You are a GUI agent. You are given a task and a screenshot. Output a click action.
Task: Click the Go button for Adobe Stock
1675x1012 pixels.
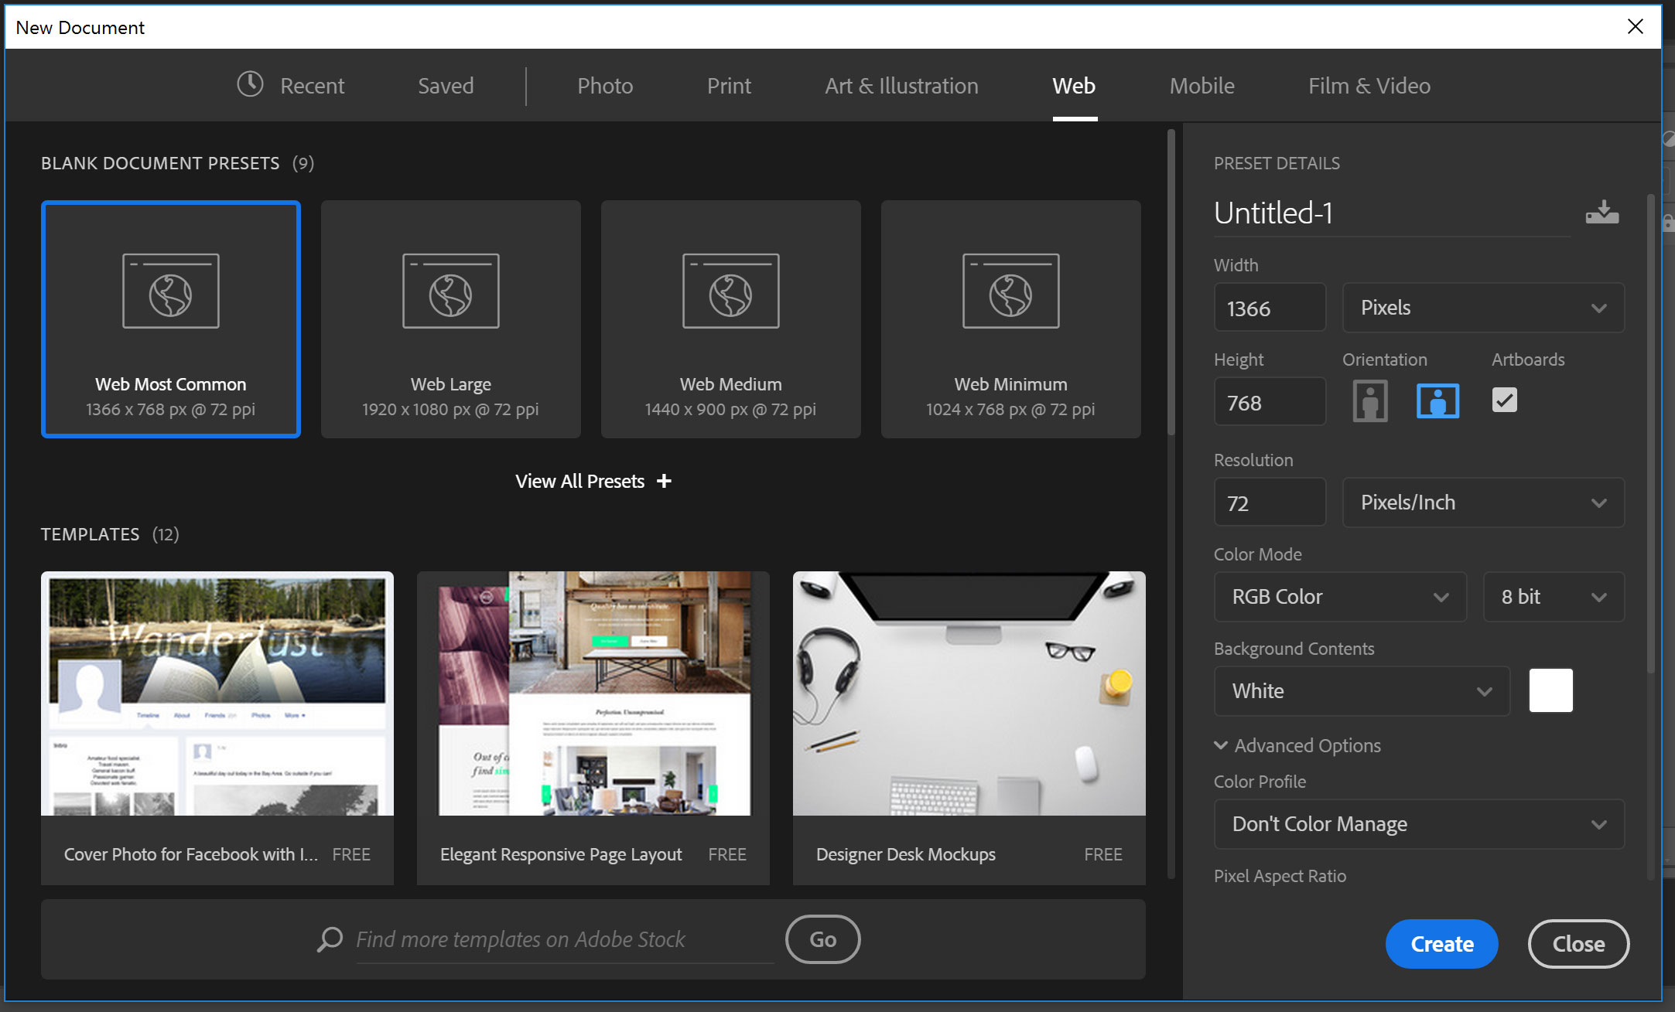(822, 939)
